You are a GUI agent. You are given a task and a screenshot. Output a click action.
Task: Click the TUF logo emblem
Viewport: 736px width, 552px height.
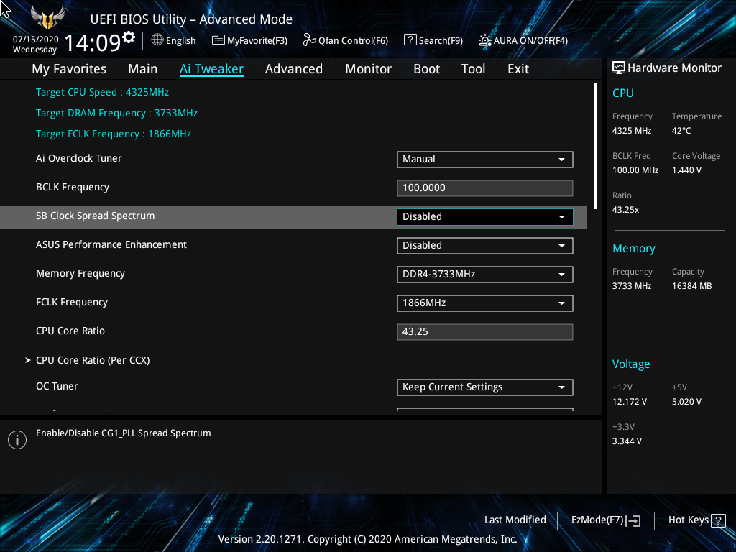click(47, 17)
